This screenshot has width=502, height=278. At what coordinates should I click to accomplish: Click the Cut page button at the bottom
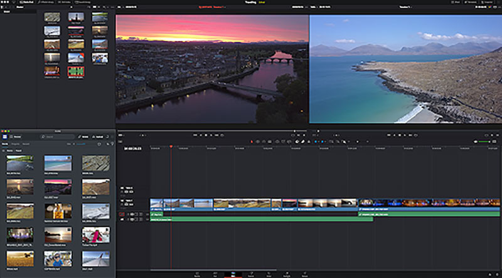(x=216, y=274)
